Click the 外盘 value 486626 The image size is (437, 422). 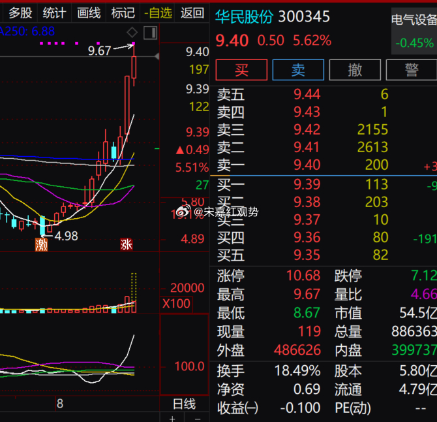click(297, 350)
